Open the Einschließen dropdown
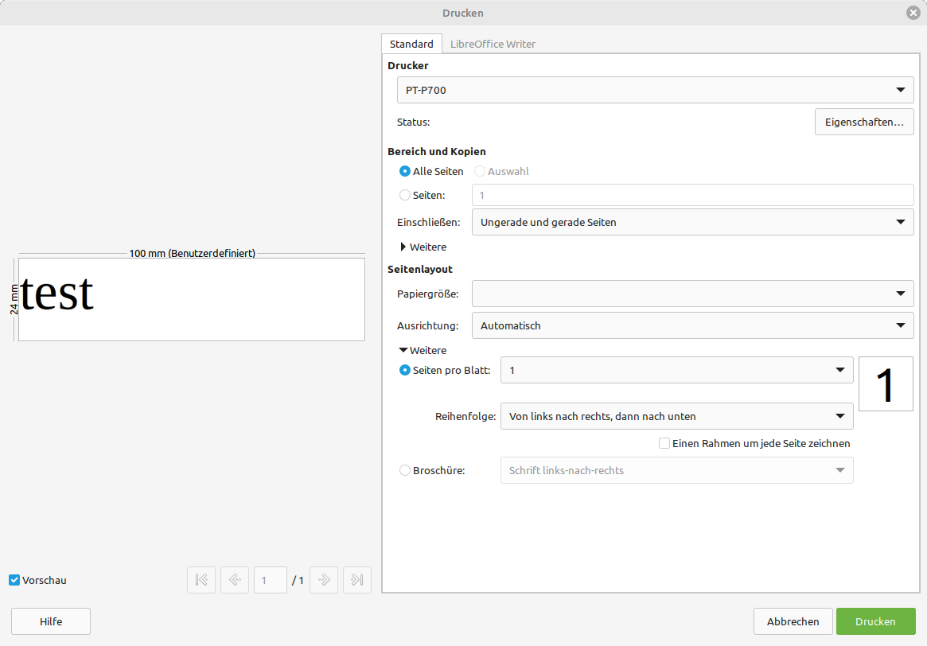The height and width of the screenshot is (646, 927). tap(693, 222)
